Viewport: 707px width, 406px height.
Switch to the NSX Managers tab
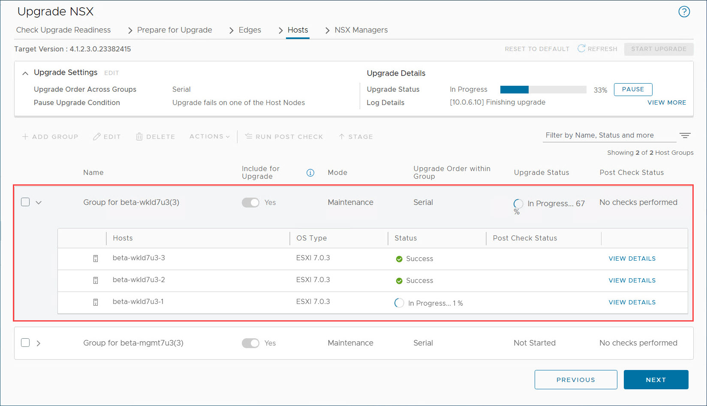tap(361, 30)
